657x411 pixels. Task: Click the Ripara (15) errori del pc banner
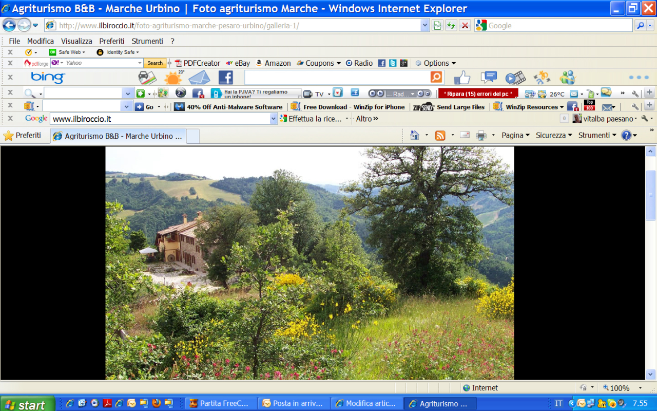[478, 94]
